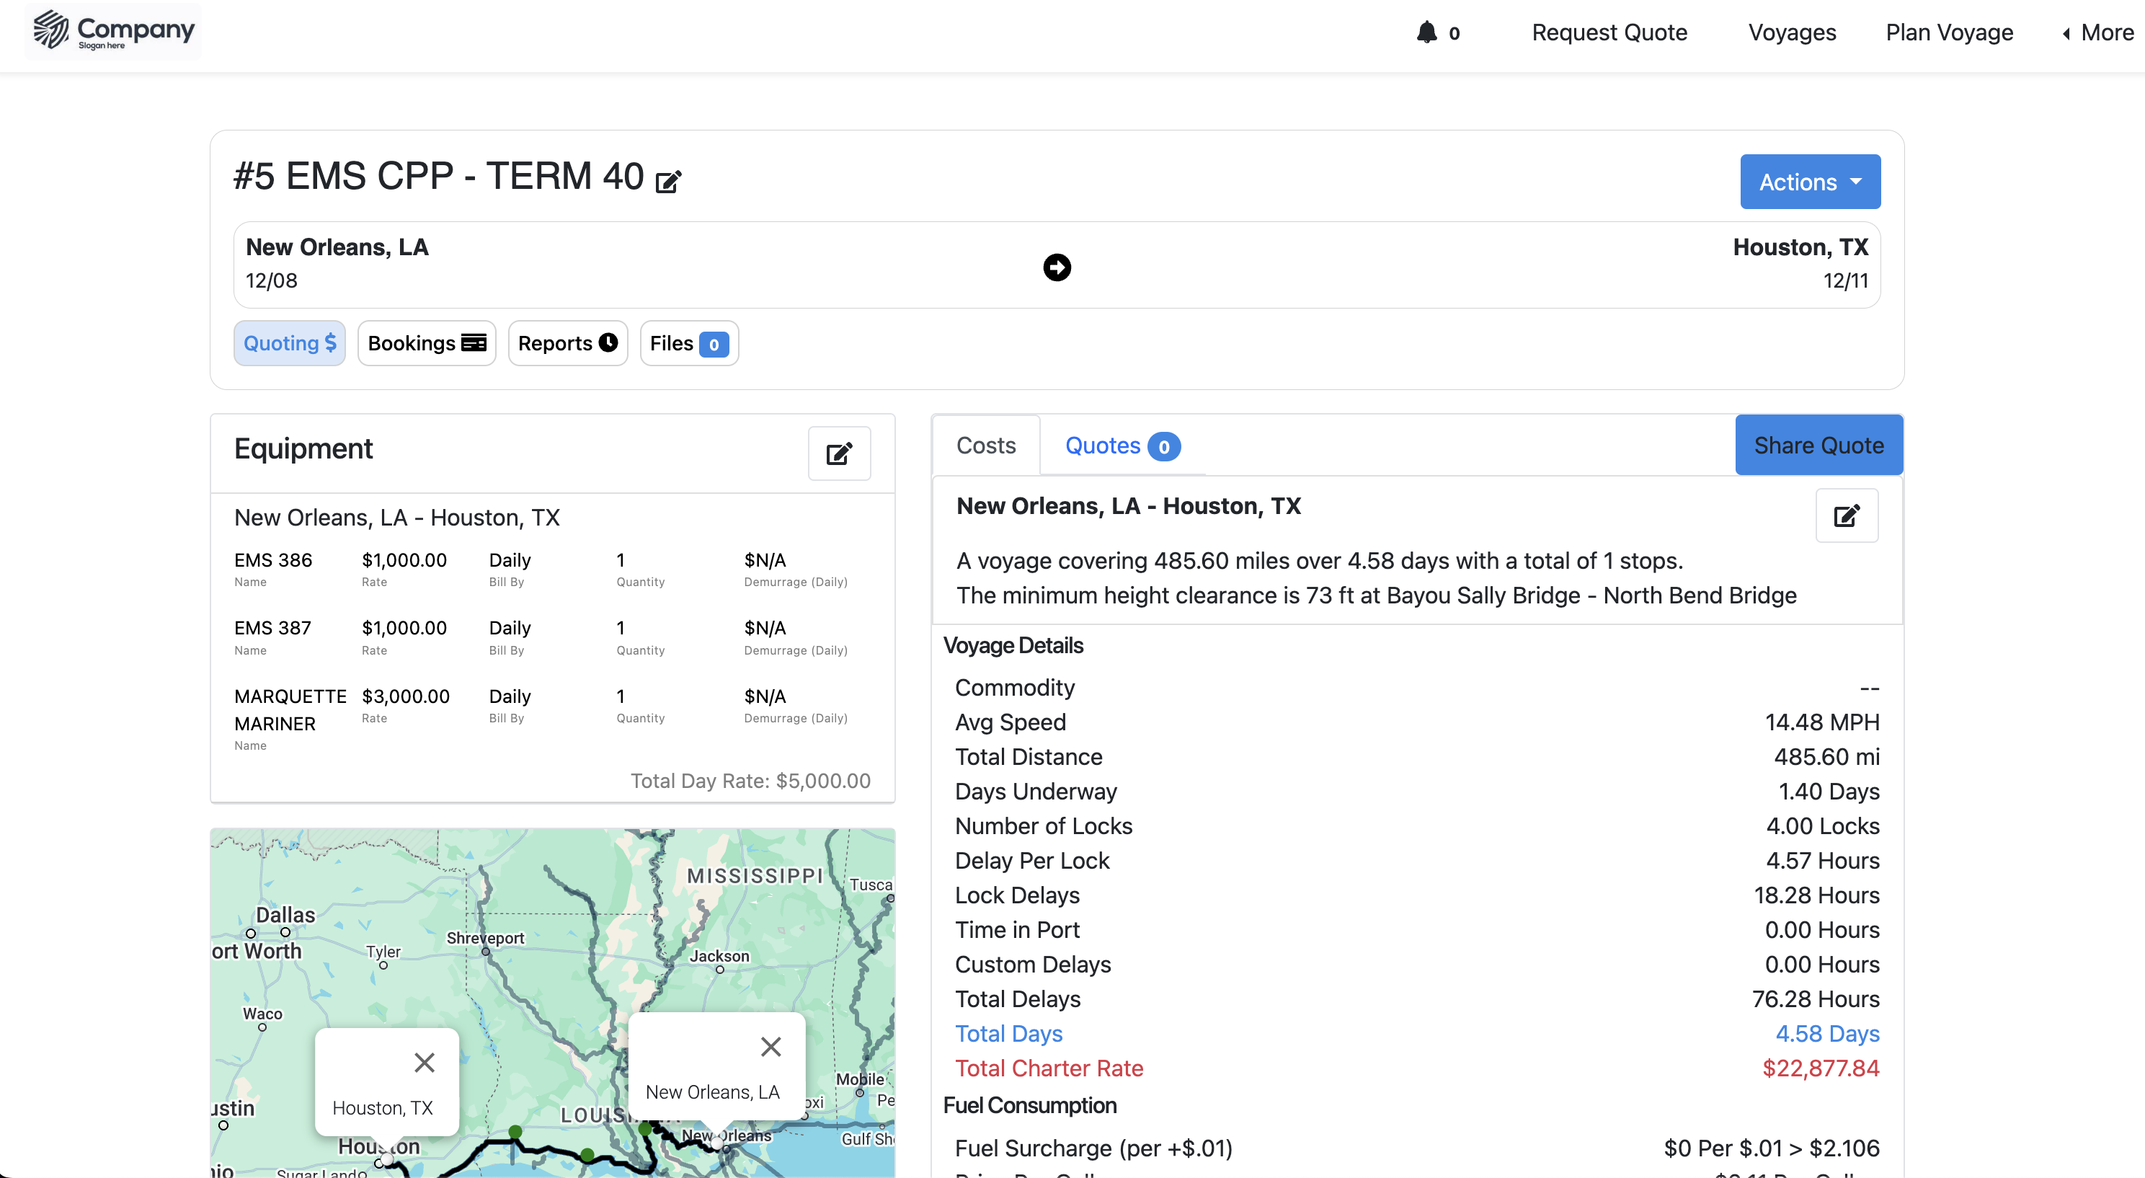Open the Reports section
The width and height of the screenshot is (2145, 1178).
coord(567,343)
